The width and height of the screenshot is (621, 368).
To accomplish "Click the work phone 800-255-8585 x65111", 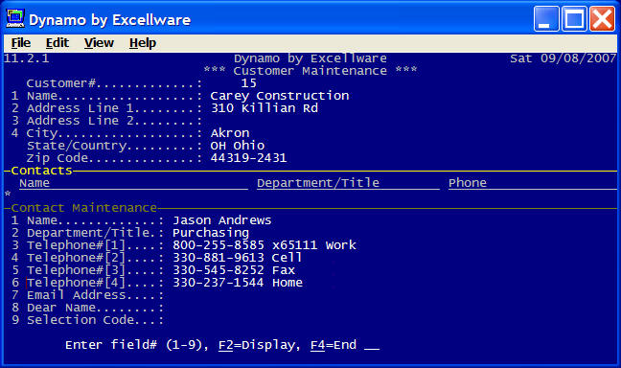I will 244,245.
